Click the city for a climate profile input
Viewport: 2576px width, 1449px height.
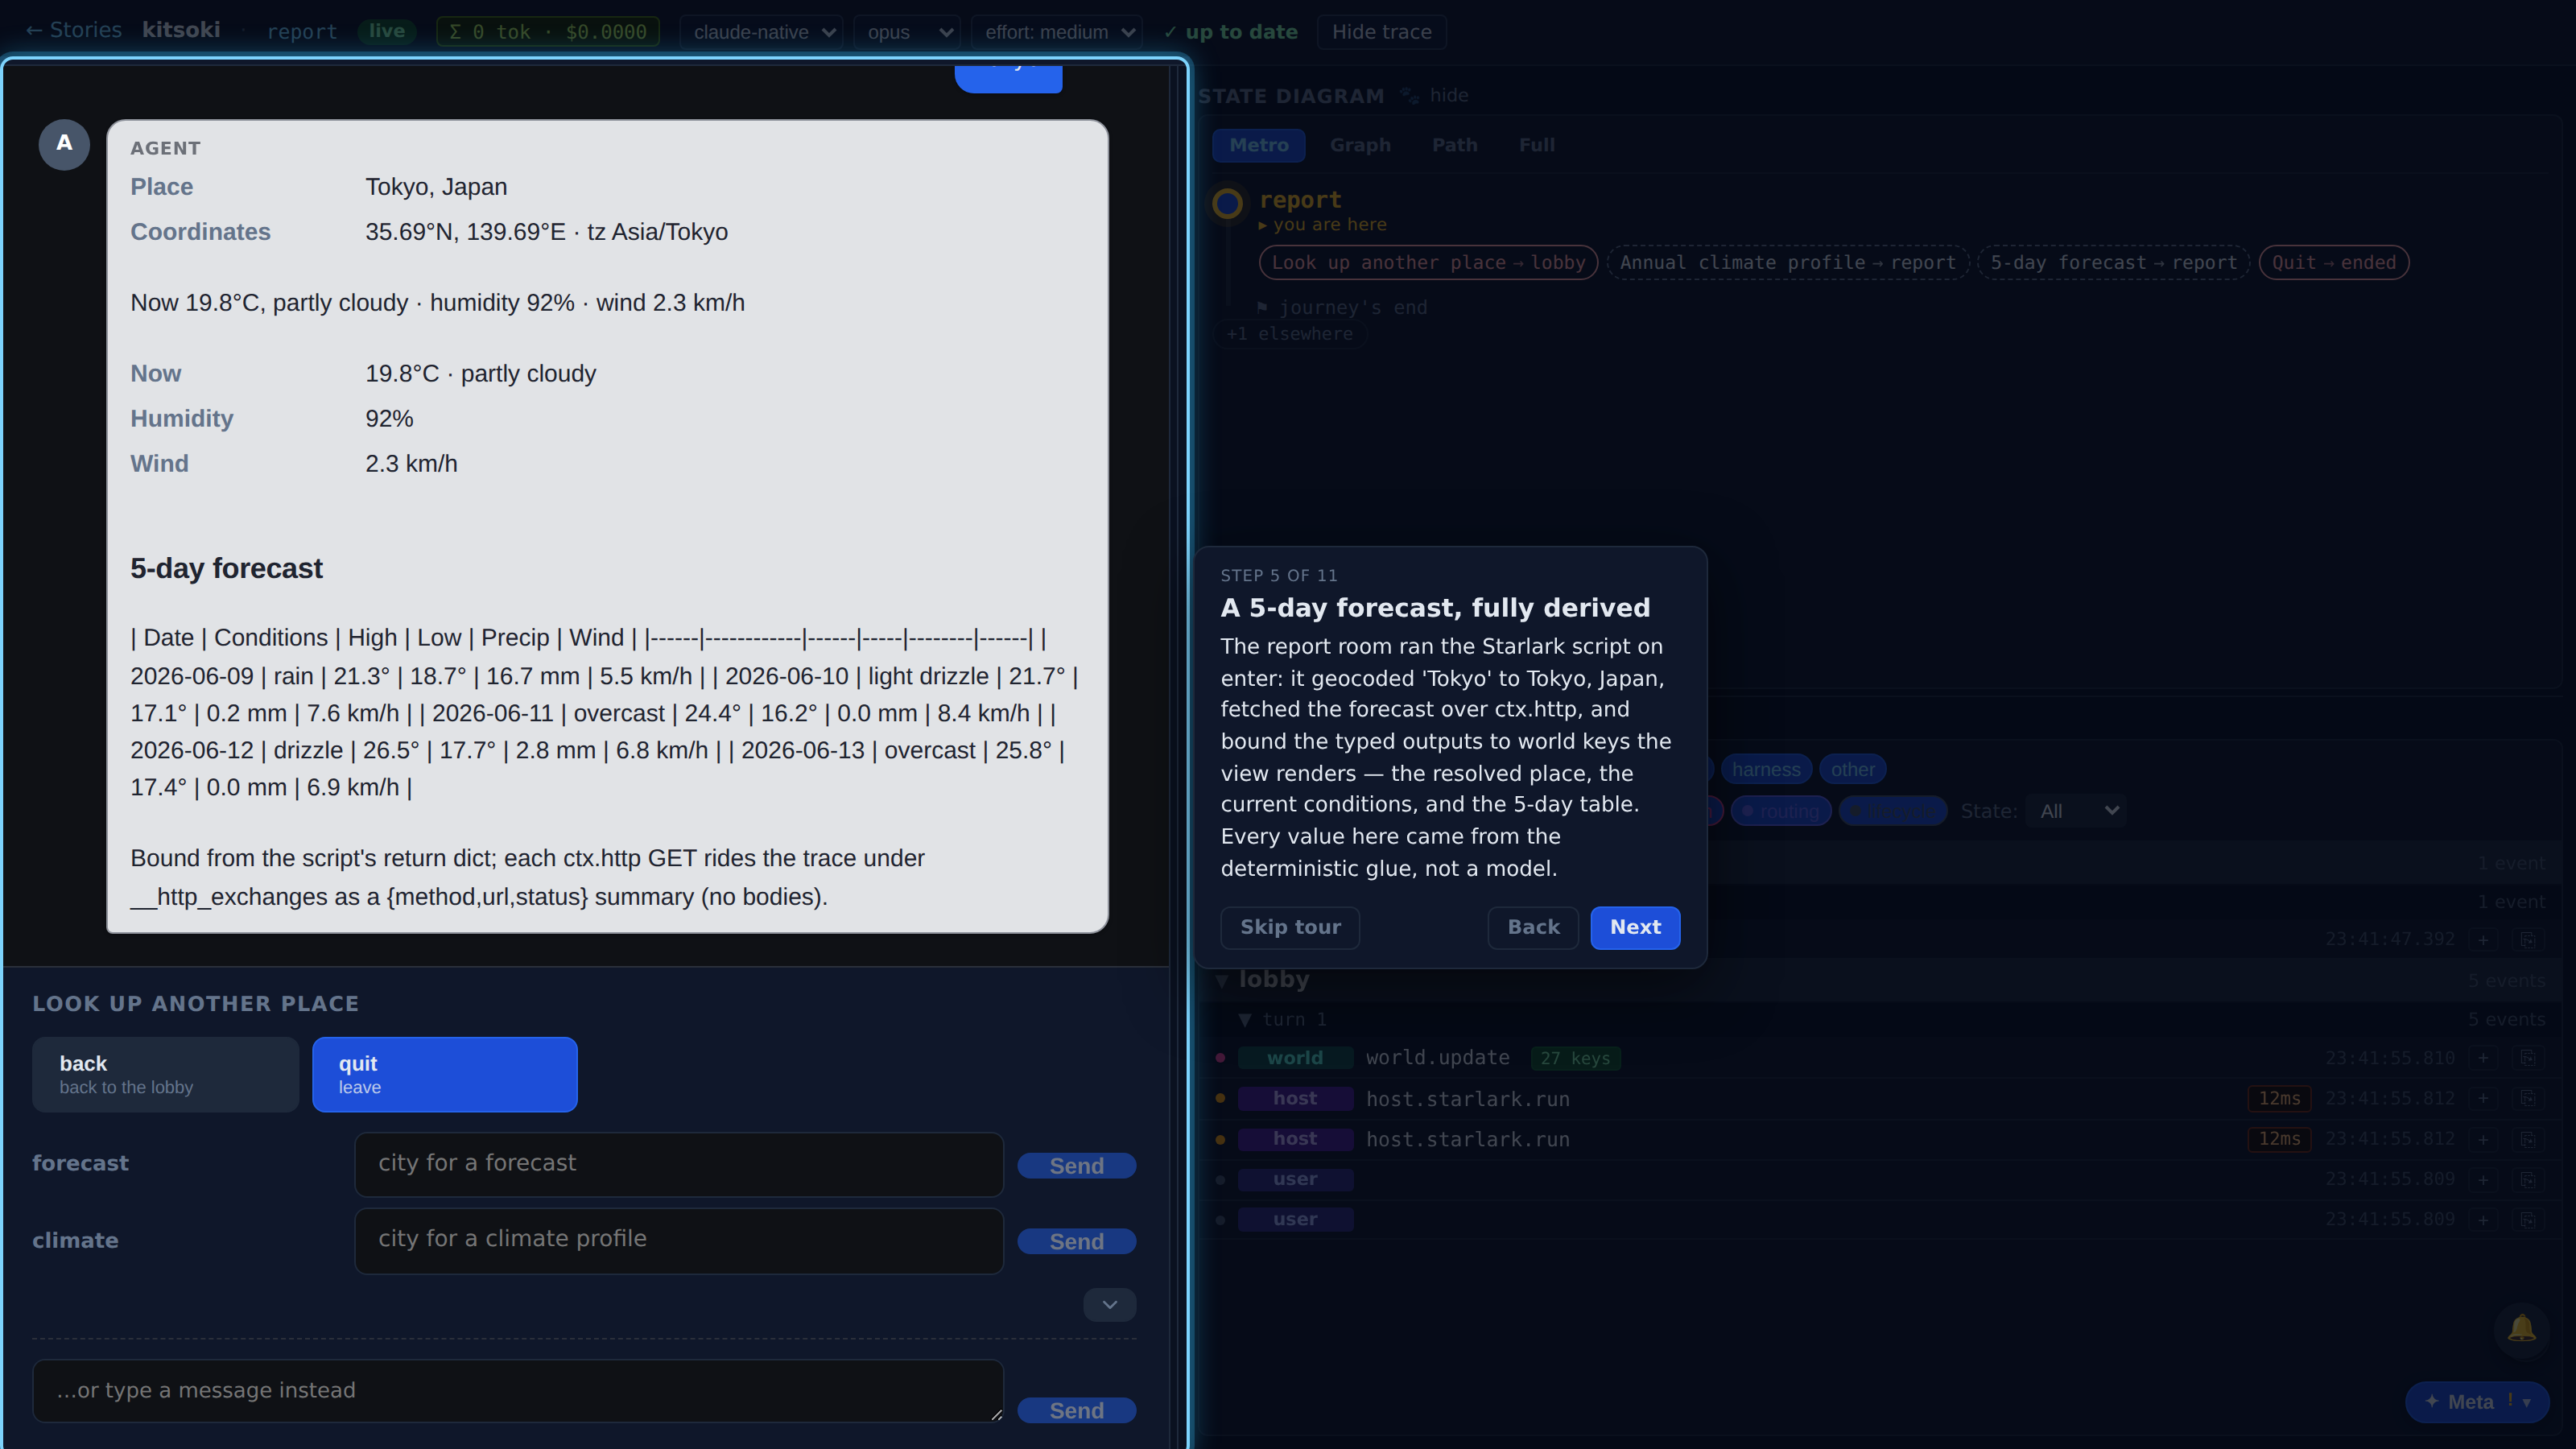point(679,1240)
